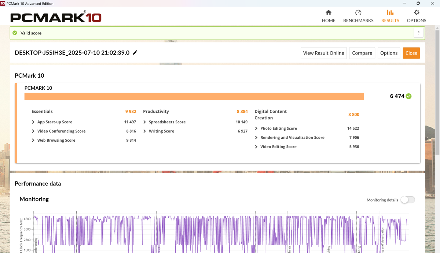Expand Video Editing Score
Viewport: 440px width, 253px height.
256,147
